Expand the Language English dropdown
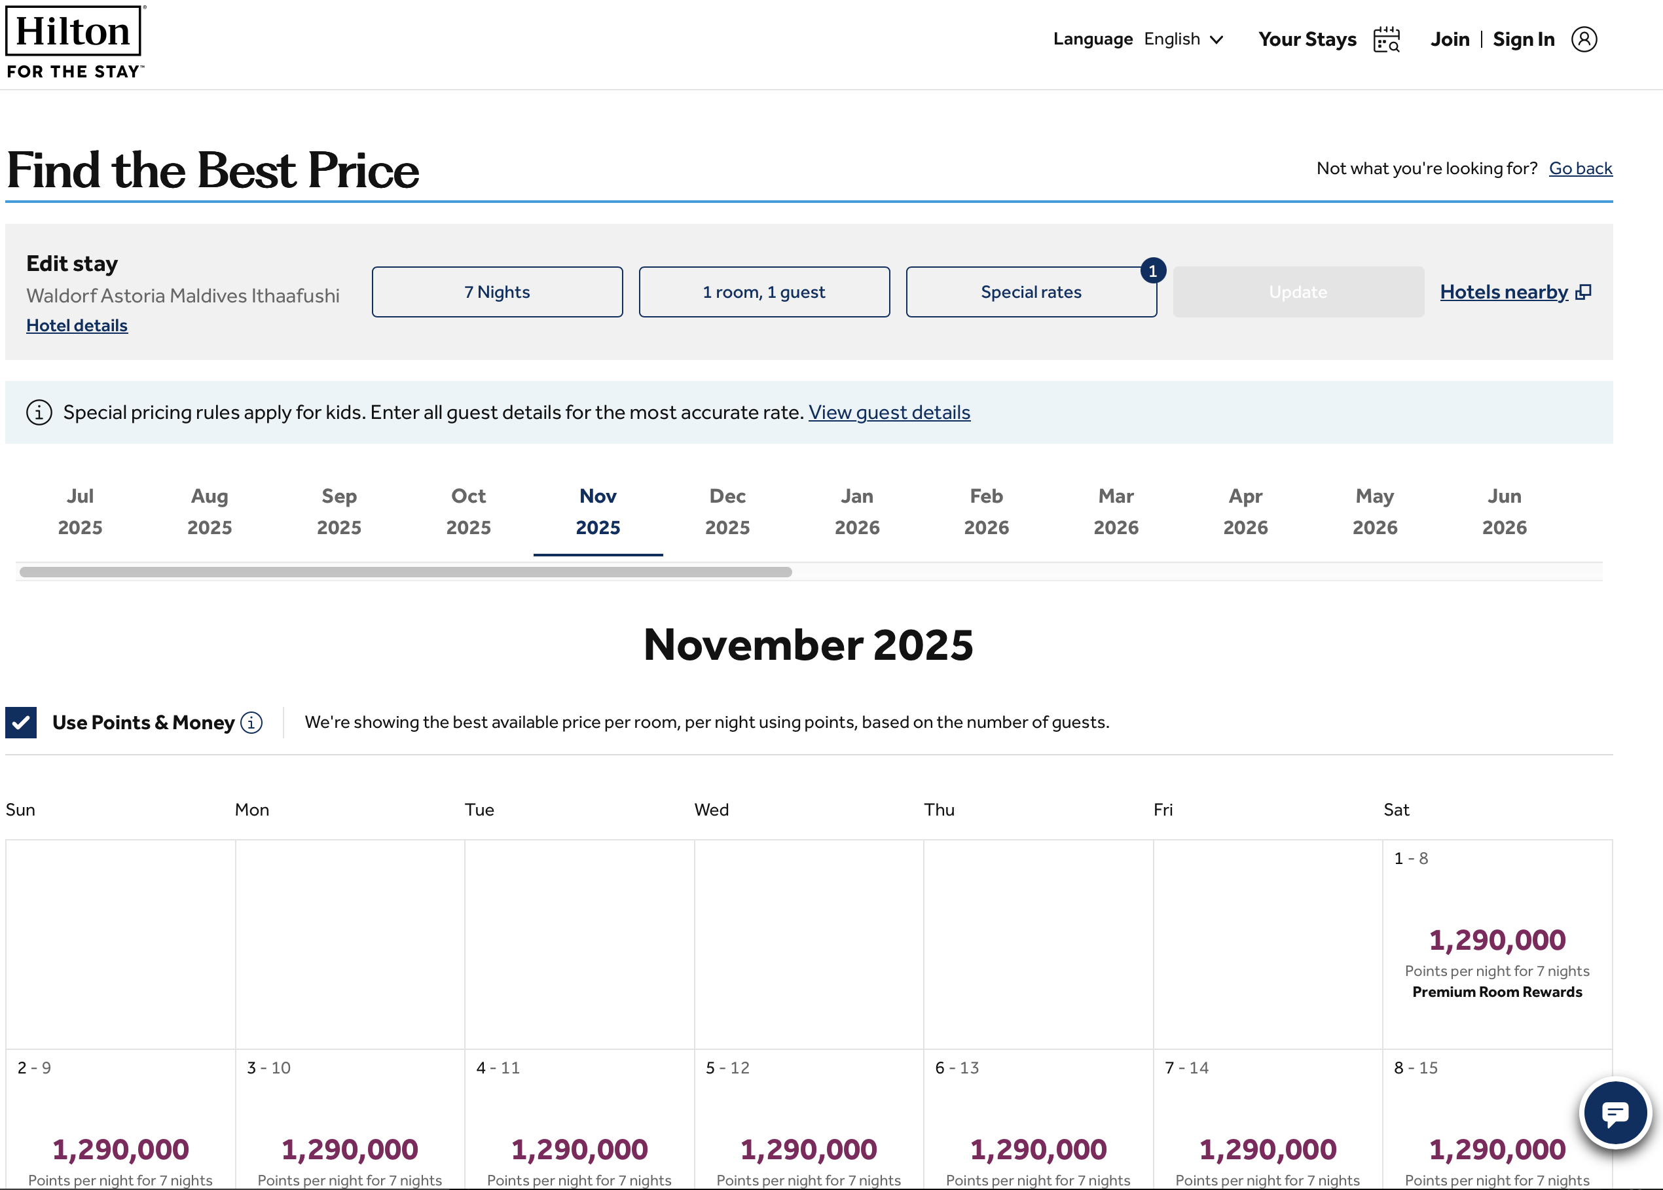The image size is (1663, 1190). (x=1138, y=39)
